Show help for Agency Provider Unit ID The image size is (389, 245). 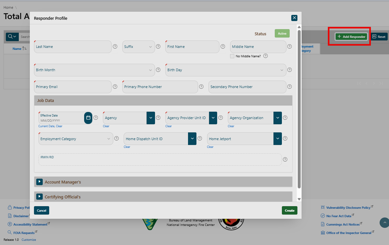[221, 118]
